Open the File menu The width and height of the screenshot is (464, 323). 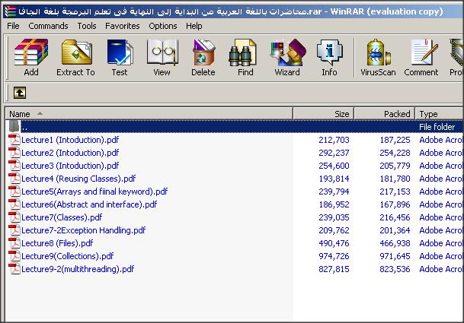[x=13, y=26]
